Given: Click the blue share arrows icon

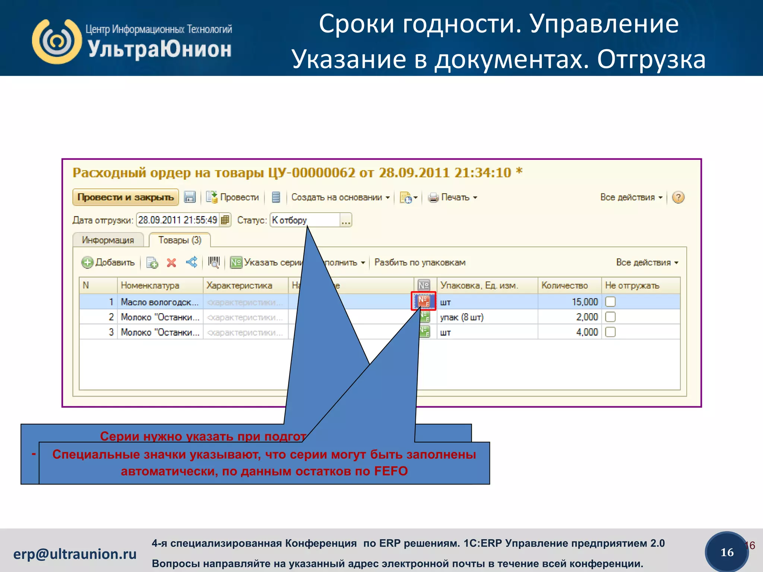Looking at the screenshot, I should [191, 262].
